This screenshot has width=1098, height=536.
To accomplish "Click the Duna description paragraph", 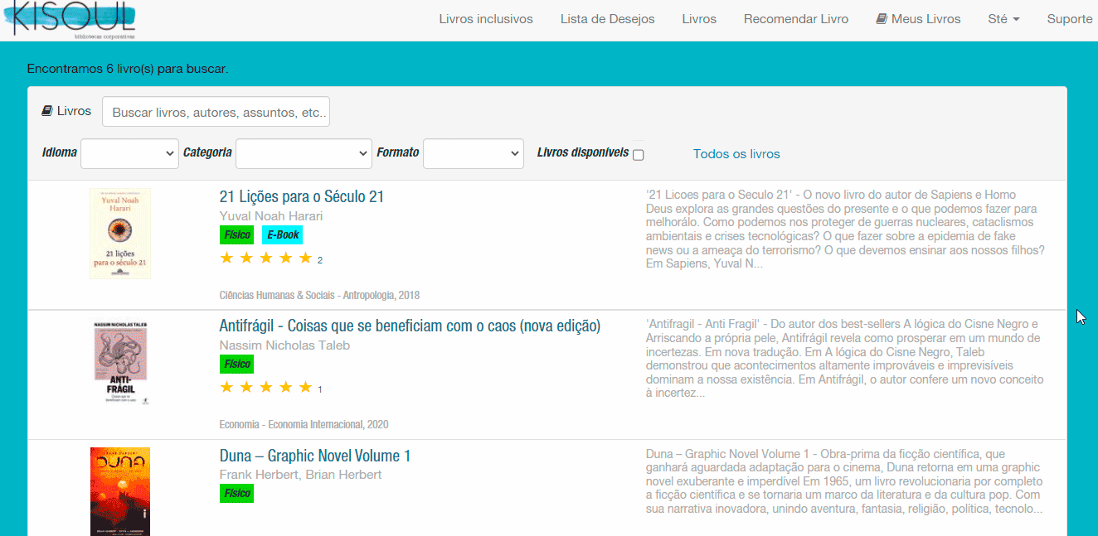I will [844, 481].
